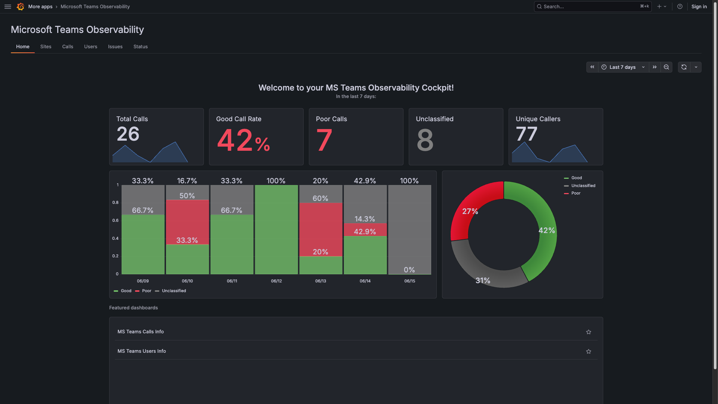Switch to the Users tab
This screenshot has height=404, width=718.
coord(90,47)
